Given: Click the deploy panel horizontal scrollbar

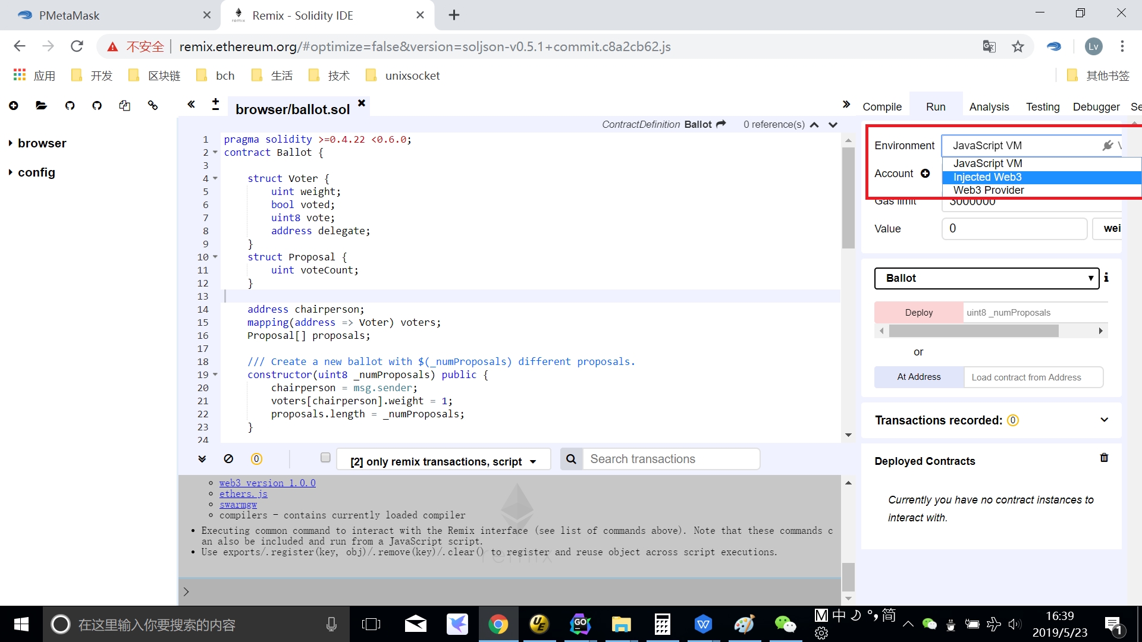Looking at the screenshot, I should click(x=973, y=331).
